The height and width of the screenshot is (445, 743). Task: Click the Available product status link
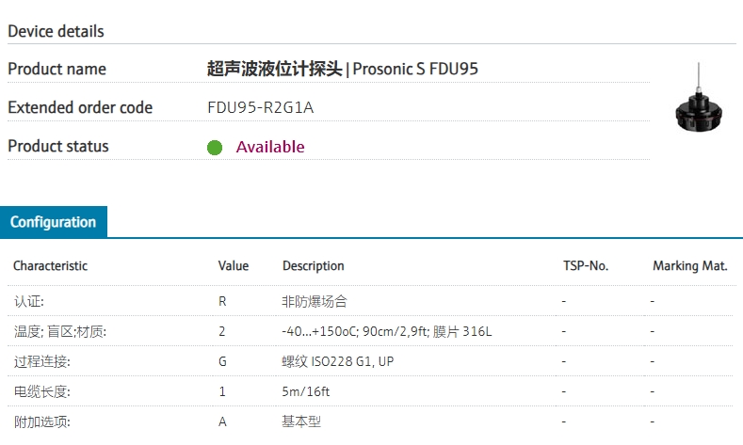(270, 147)
